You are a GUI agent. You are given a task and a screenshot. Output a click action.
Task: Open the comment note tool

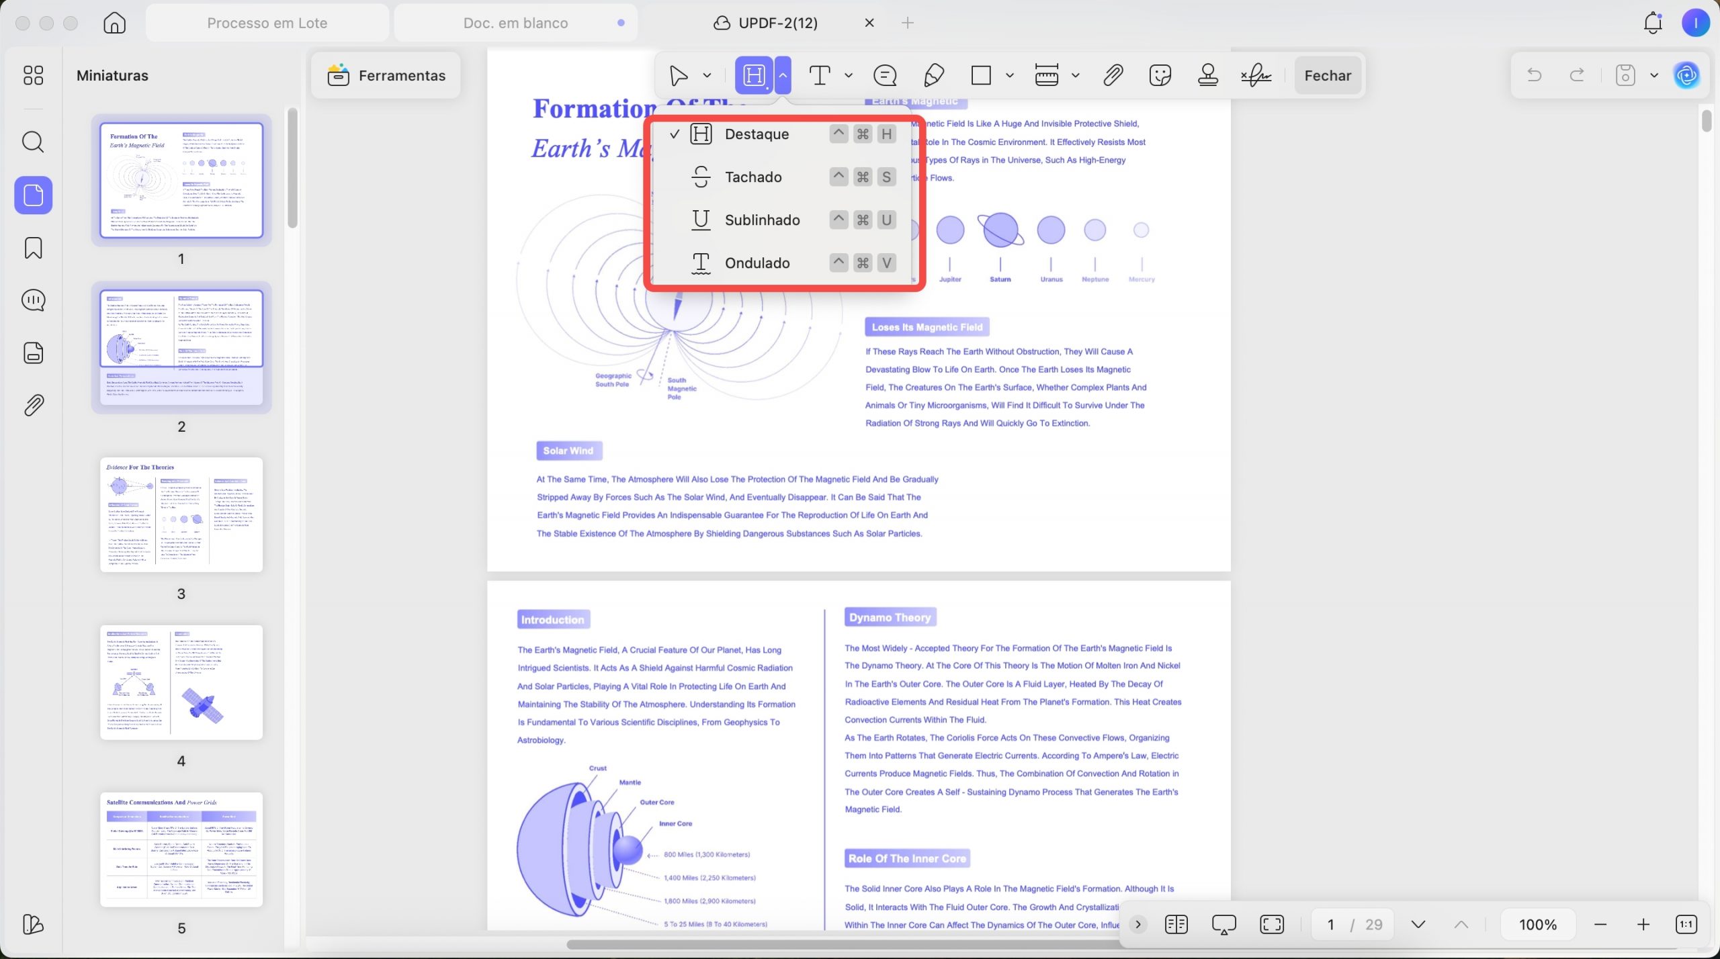click(885, 75)
